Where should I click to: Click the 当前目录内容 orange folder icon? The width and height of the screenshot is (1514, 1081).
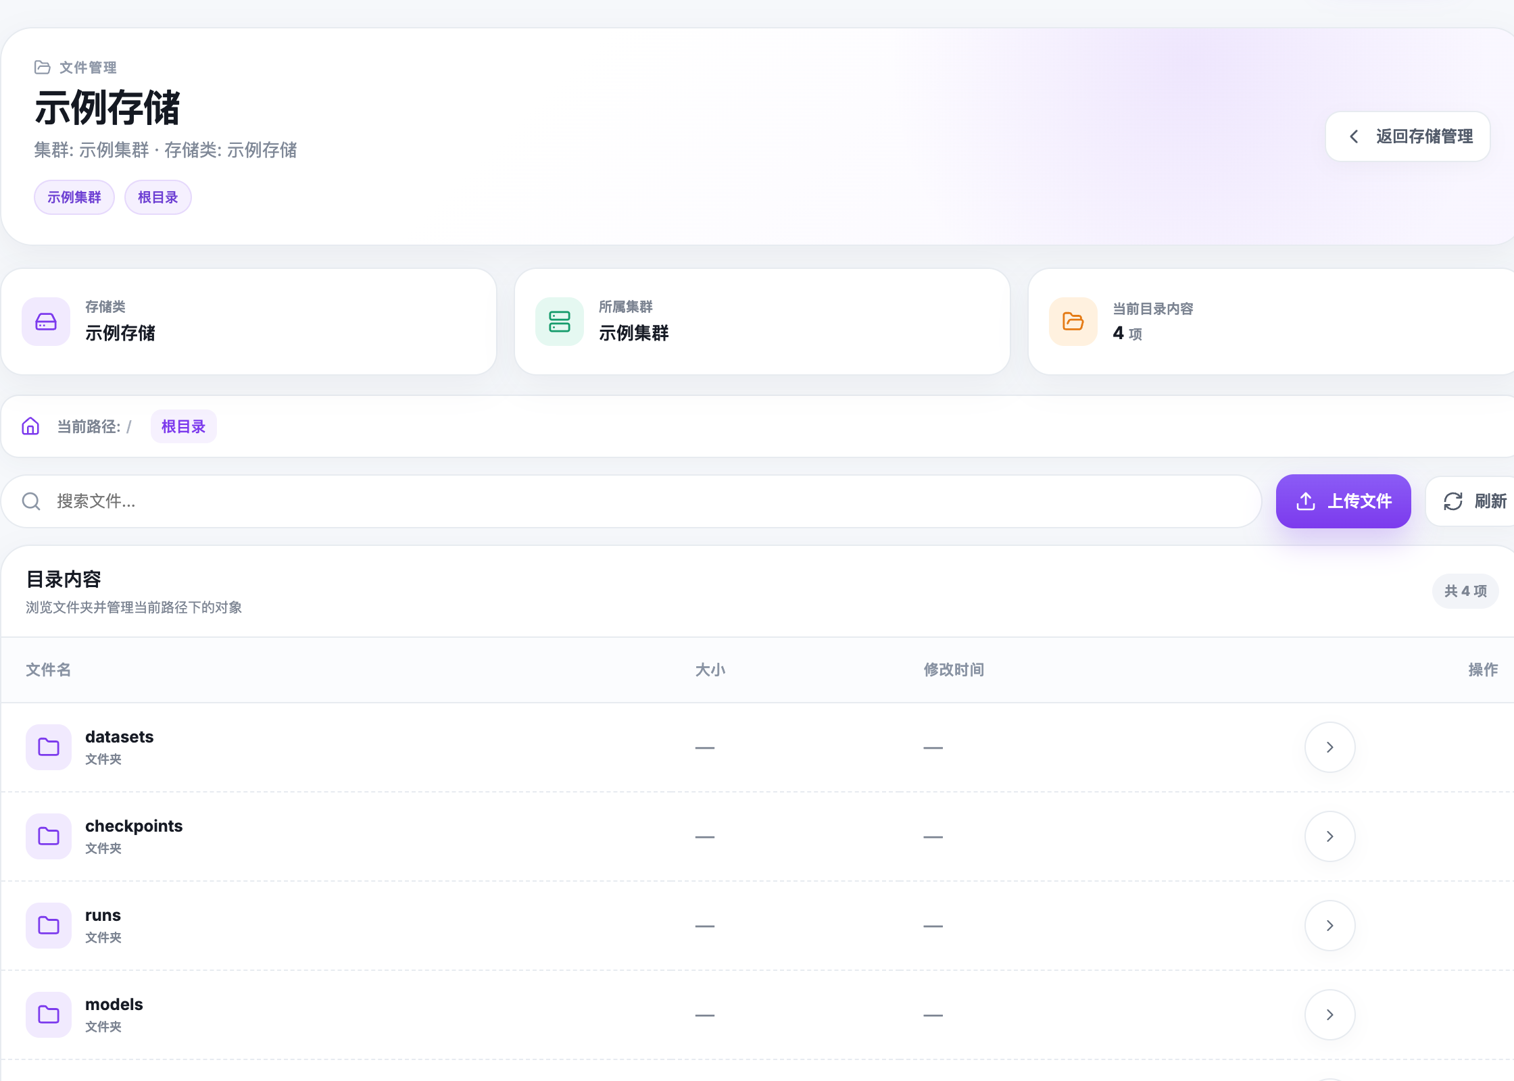(x=1073, y=322)
